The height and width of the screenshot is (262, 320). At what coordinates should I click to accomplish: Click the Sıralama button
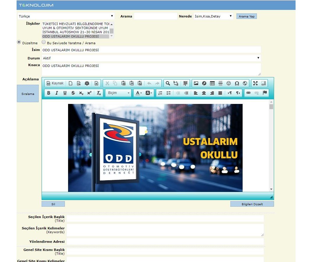click(28, 94)
